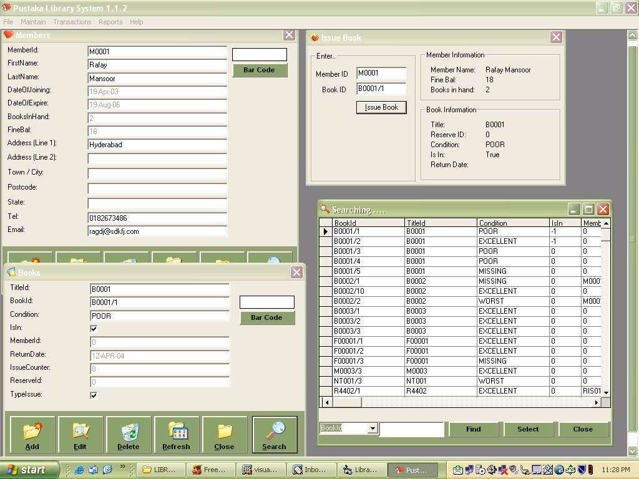This screenshot has height=479, width=639.
Task: Click the Windows start button
Action: (x=29, y=470)
